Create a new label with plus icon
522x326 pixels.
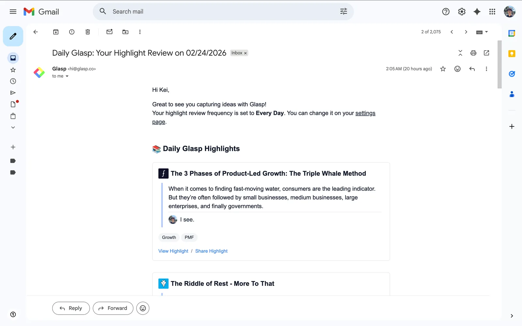[x=13, y=147]
